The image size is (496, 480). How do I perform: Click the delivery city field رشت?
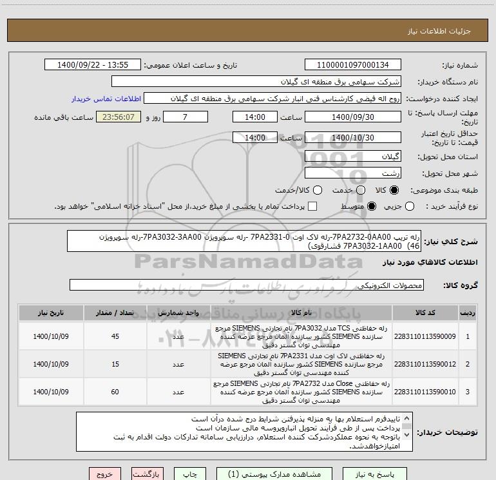coord(353,173)
